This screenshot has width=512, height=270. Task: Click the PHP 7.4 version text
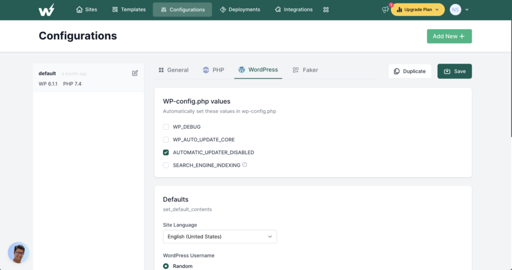72,84
